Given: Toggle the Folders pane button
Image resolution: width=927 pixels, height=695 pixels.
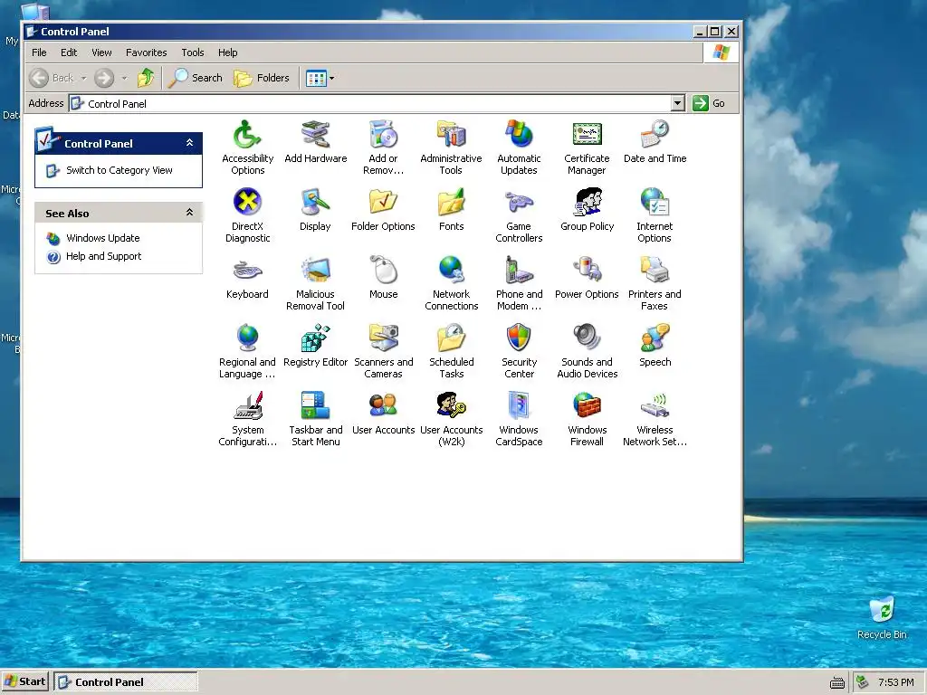Looking at the screenshot, I should pos(262,78).
